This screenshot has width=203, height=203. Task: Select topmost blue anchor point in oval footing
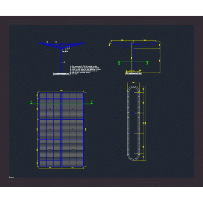point(134,92)
